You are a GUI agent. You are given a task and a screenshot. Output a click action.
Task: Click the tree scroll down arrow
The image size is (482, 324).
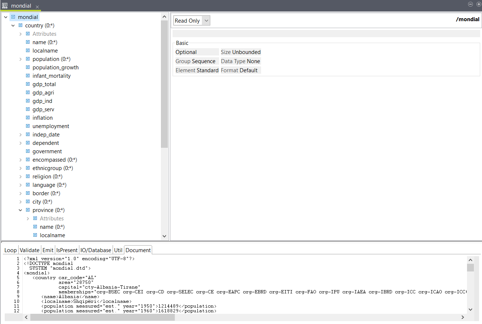point(164,236)
